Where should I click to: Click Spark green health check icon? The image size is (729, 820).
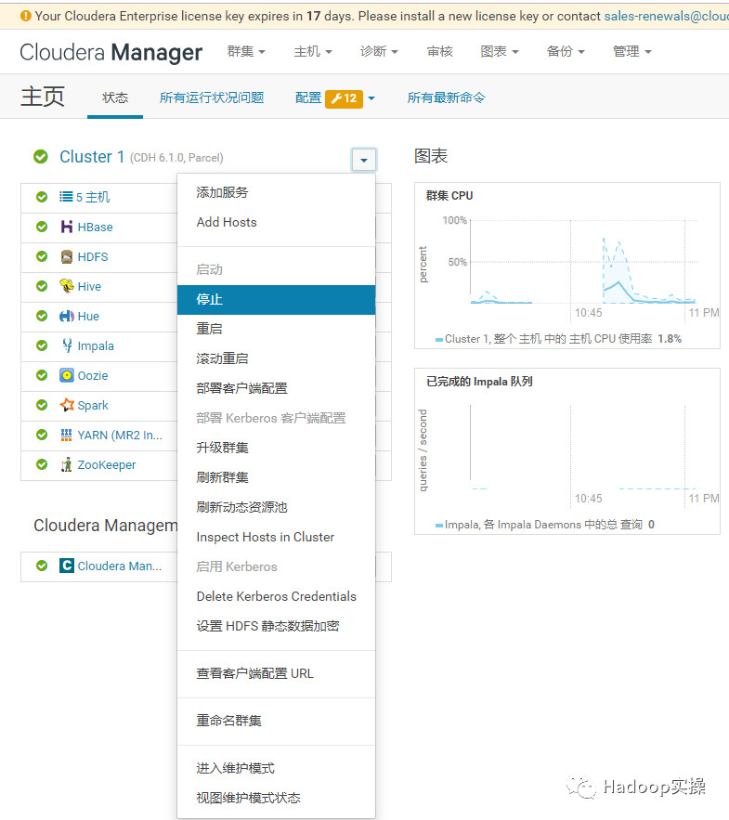click(42, 405)
